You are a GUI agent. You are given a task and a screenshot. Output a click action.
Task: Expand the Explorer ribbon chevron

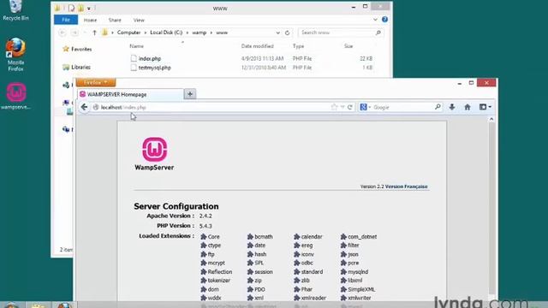click(x=375, y=20)
